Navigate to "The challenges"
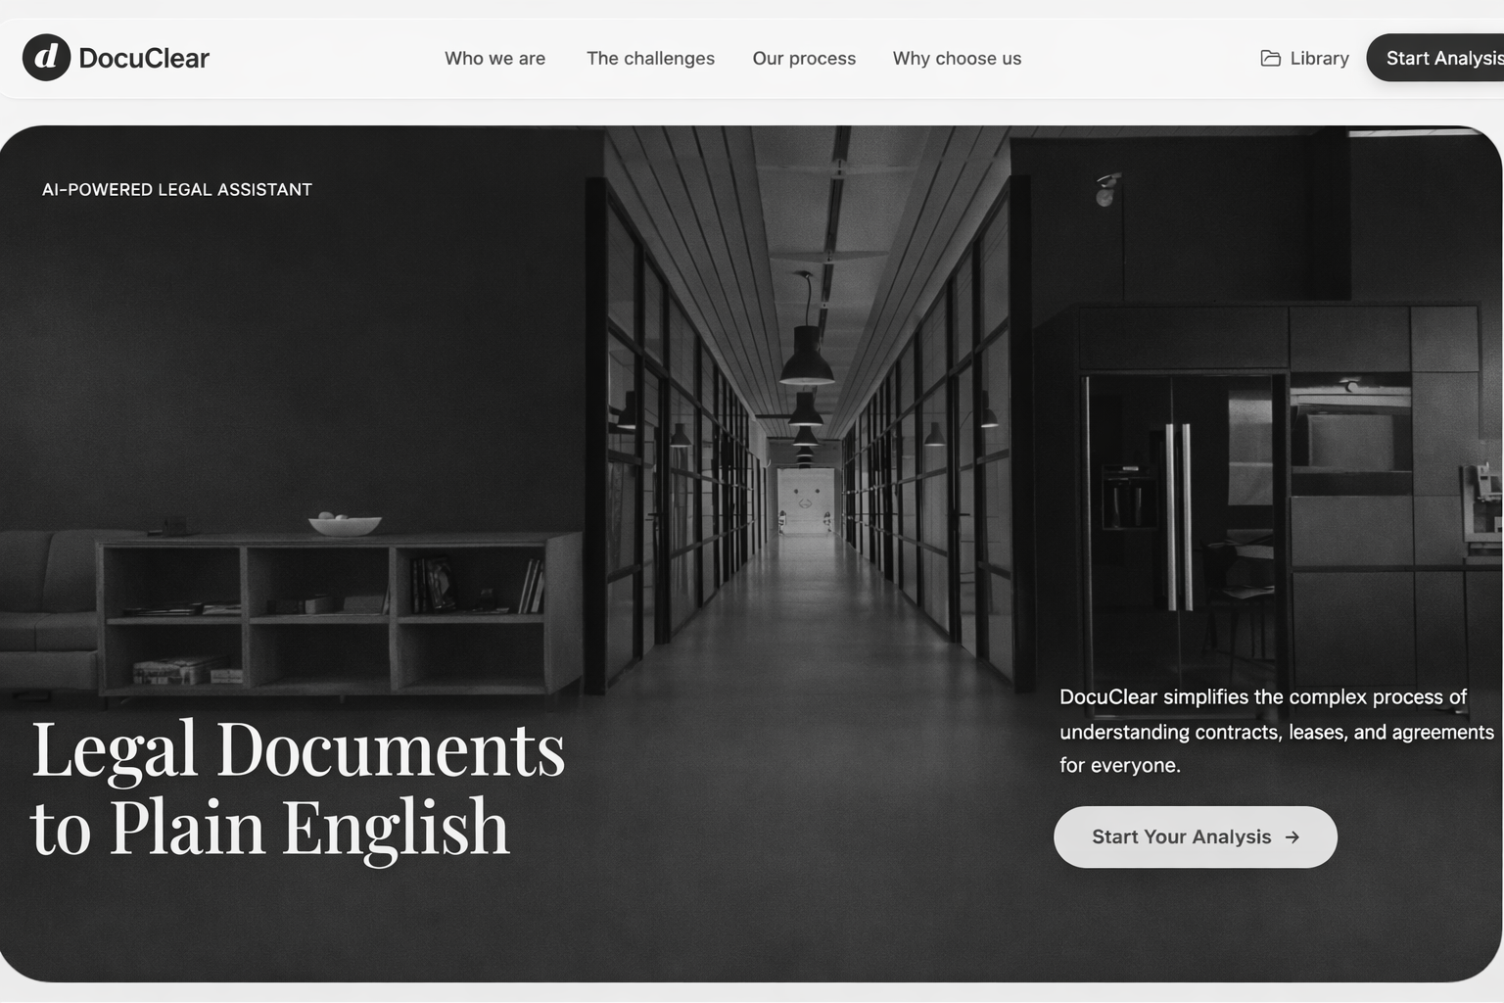Image resolution: width=1504 pixels, height=1003 pixels. click(650, 58)
